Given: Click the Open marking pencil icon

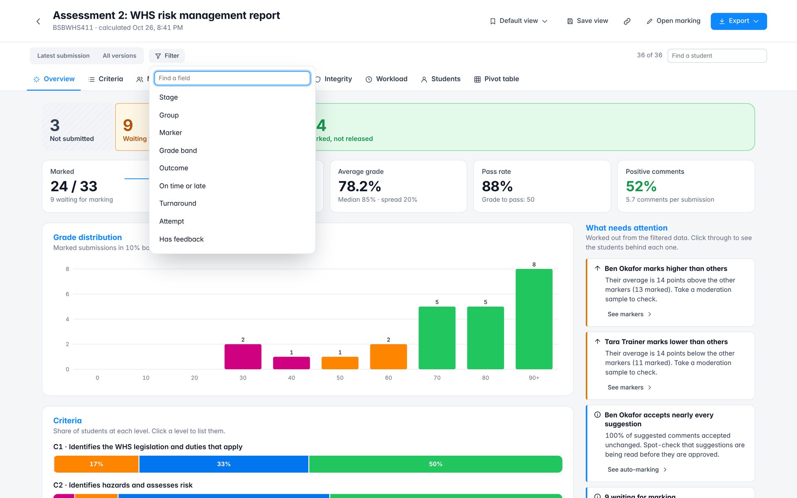Looking at the screenshot, I should 650,21.
